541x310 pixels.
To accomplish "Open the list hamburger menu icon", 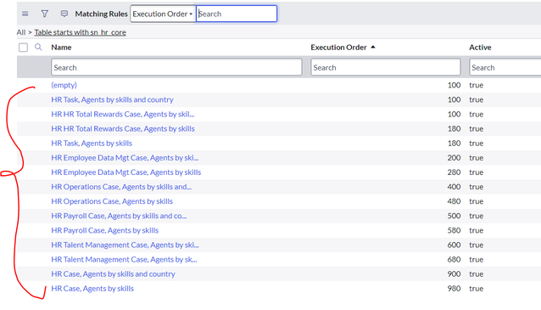I will tap(25, 14).
